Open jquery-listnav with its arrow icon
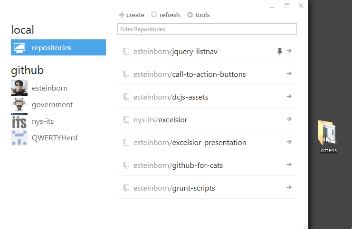Viewport: 352px width, 229px height. pyautogui.click(x=289, y=51)
